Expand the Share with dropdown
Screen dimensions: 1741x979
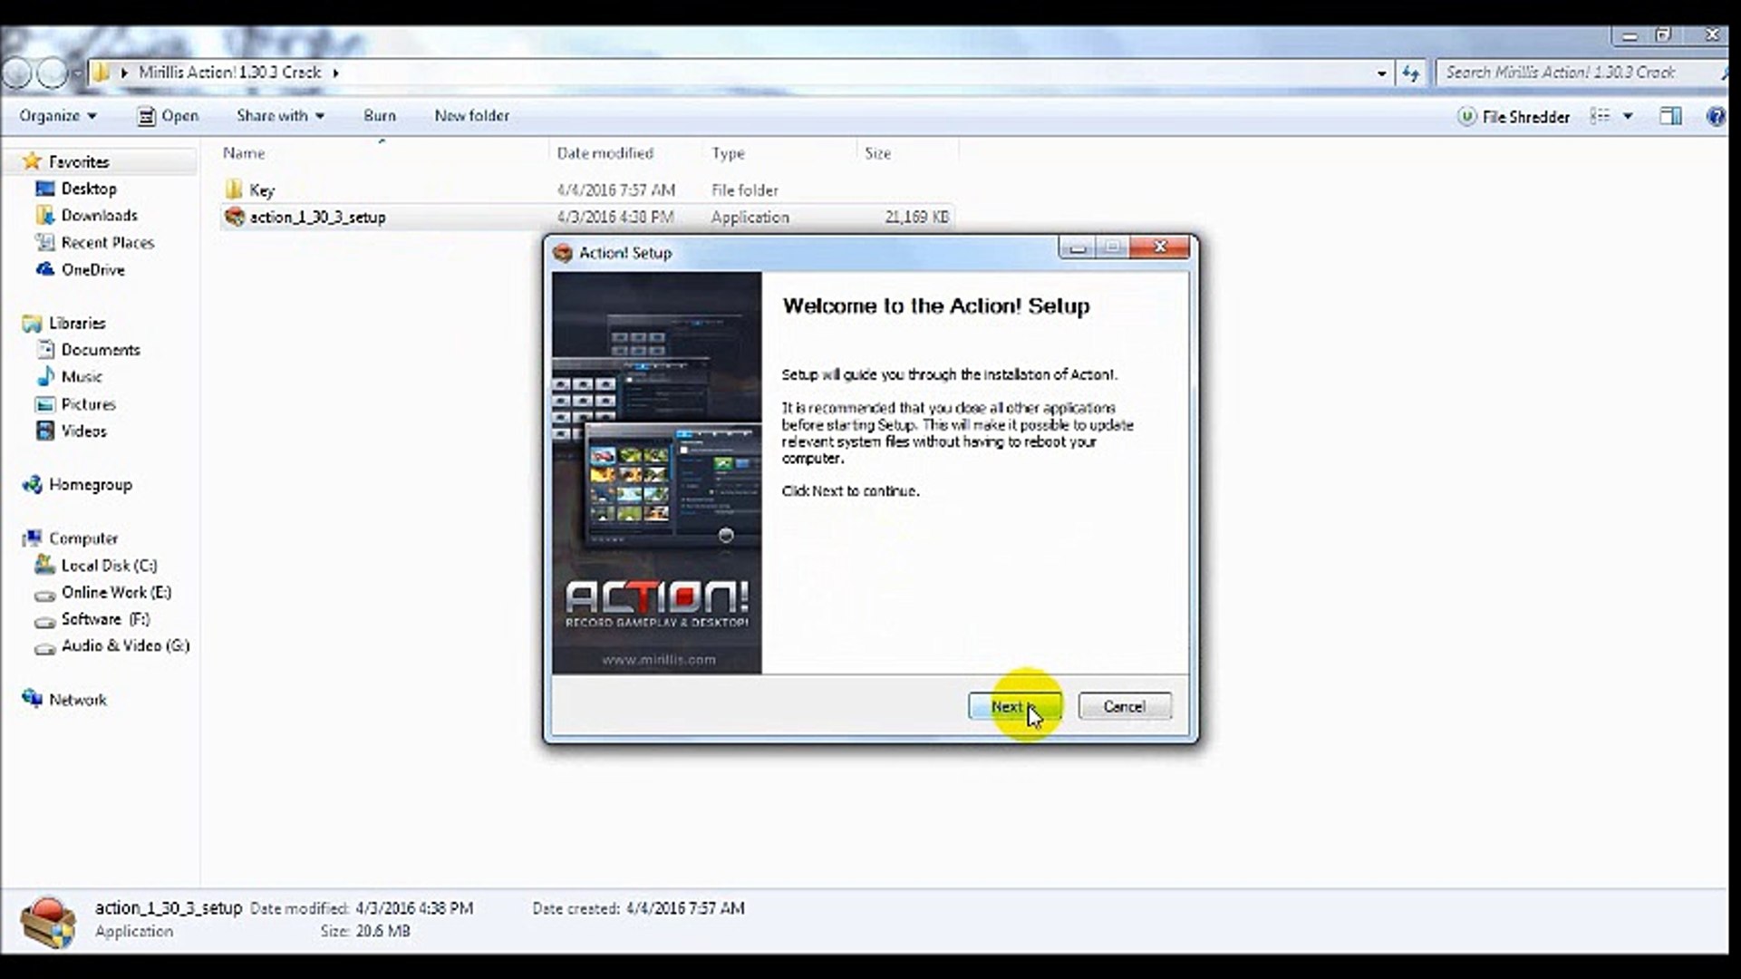(x=279, y=116)
